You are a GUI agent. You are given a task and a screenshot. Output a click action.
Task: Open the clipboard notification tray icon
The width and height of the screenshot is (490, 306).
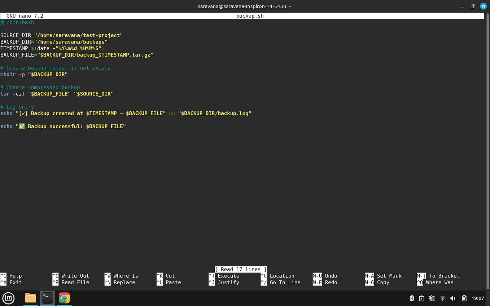(x=421, y=298)
